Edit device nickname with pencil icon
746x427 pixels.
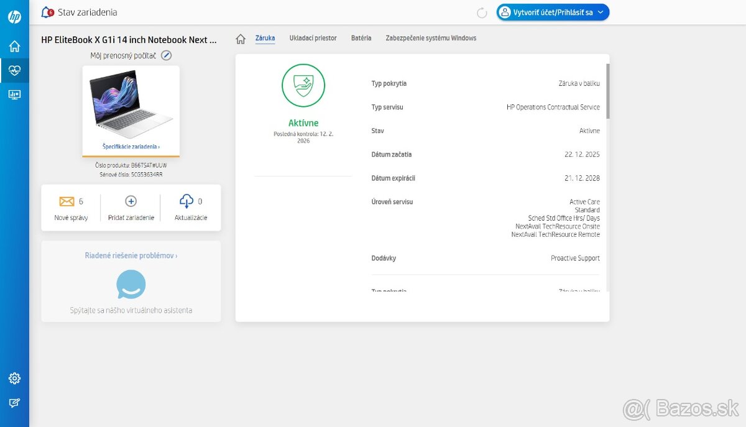[166, 55]
